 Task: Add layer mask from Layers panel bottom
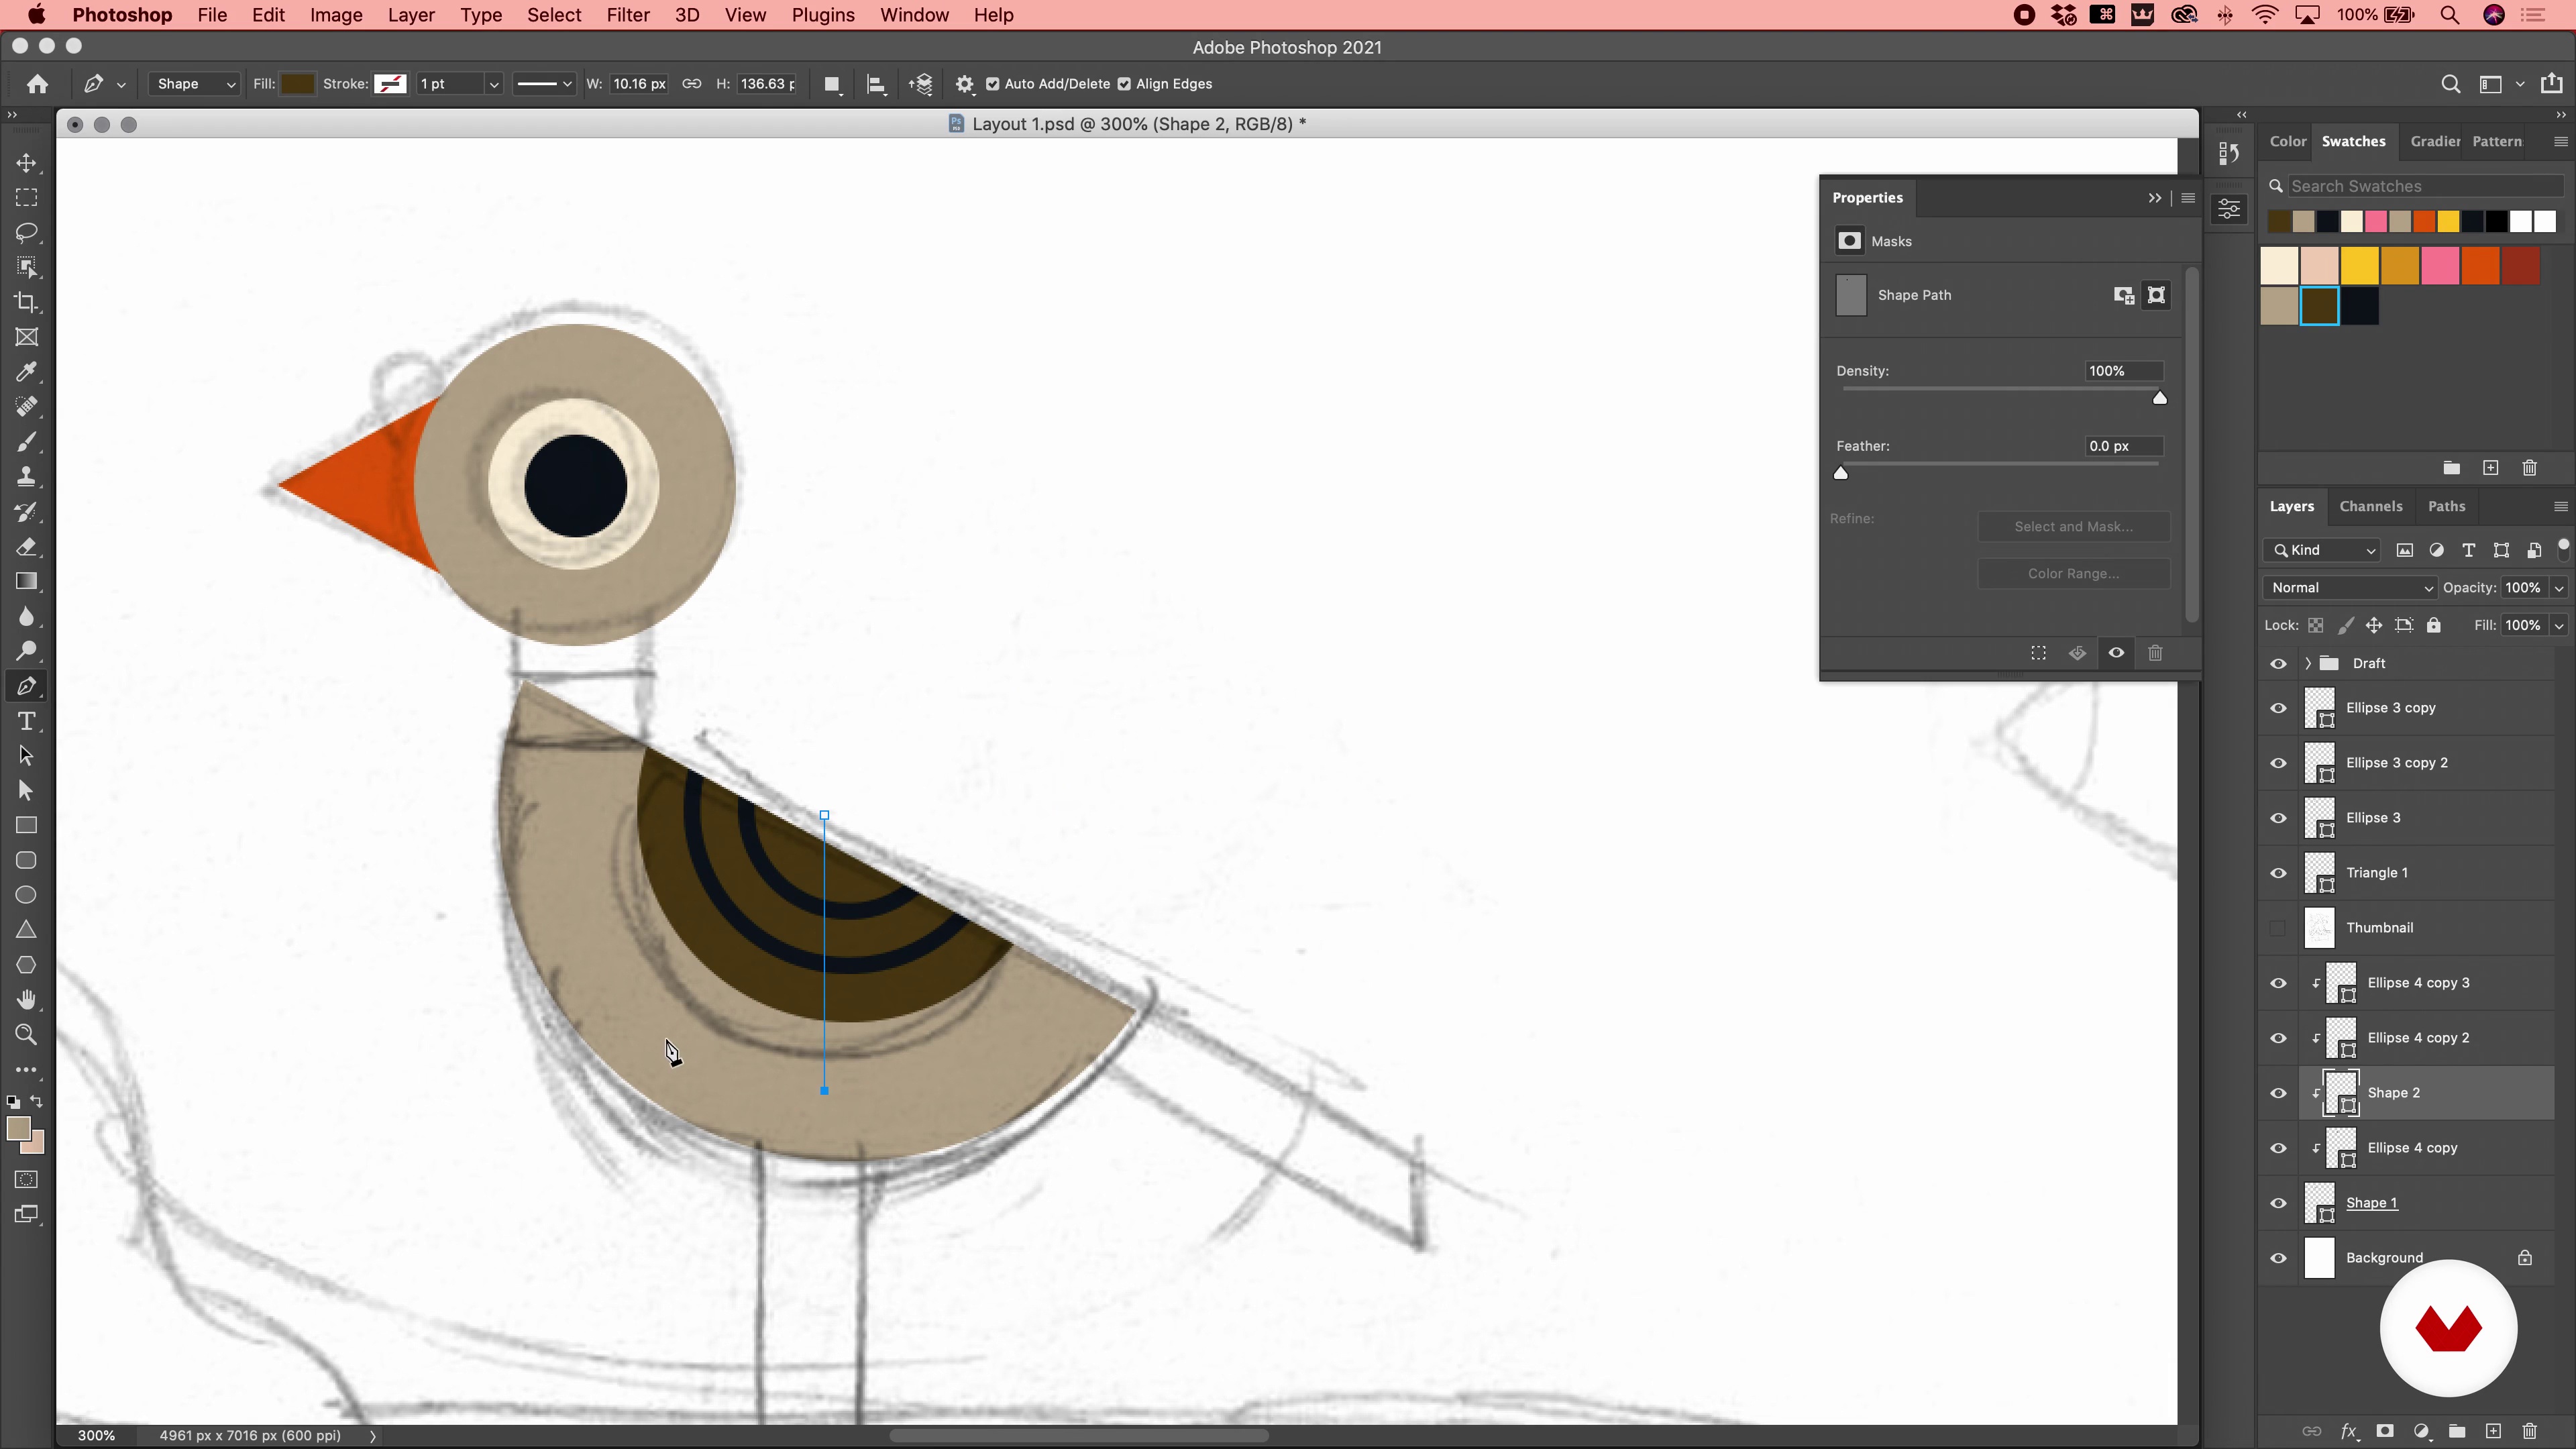pos(2385,1431)
